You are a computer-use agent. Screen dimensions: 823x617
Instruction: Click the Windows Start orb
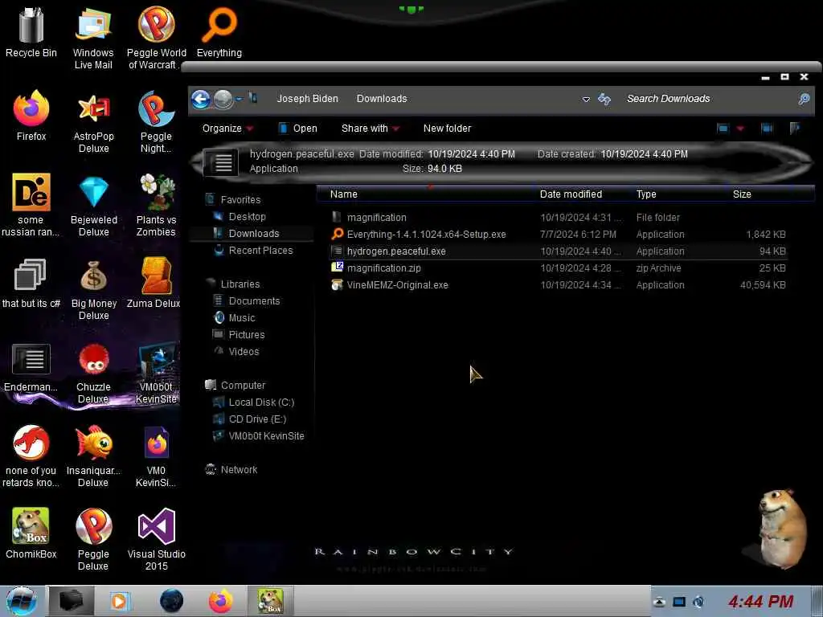tap(21, 601)
